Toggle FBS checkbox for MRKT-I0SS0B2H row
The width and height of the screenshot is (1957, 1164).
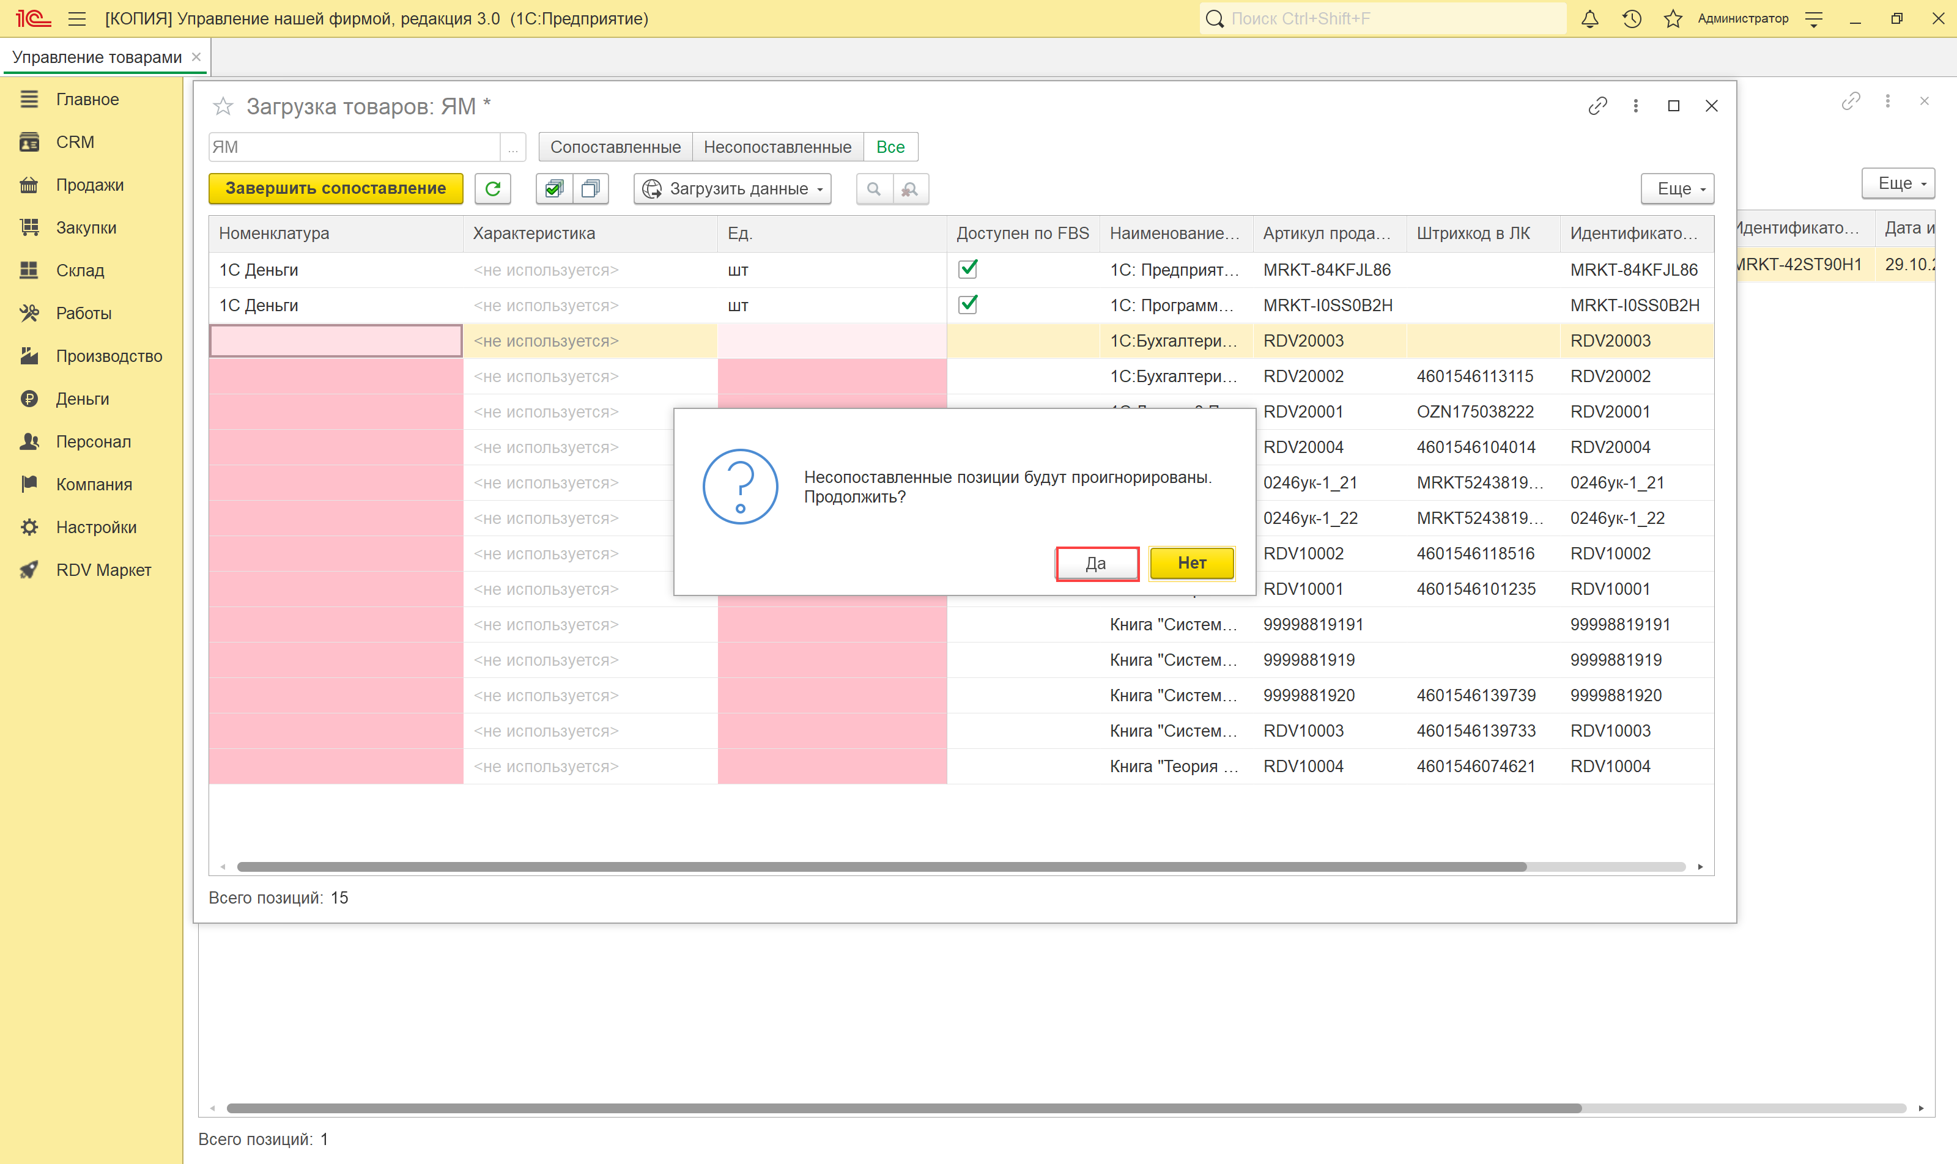point(967,304)
